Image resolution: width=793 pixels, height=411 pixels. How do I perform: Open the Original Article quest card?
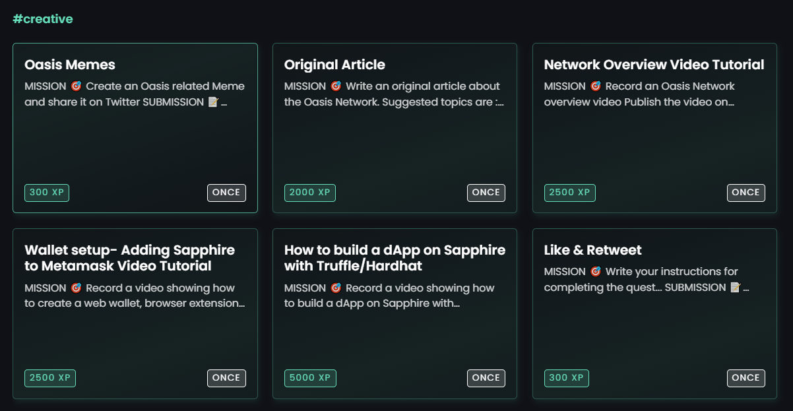point(395,128)
